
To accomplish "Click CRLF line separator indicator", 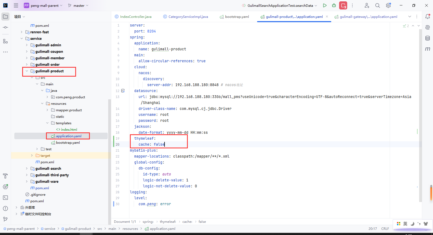I will click(385, 229).
